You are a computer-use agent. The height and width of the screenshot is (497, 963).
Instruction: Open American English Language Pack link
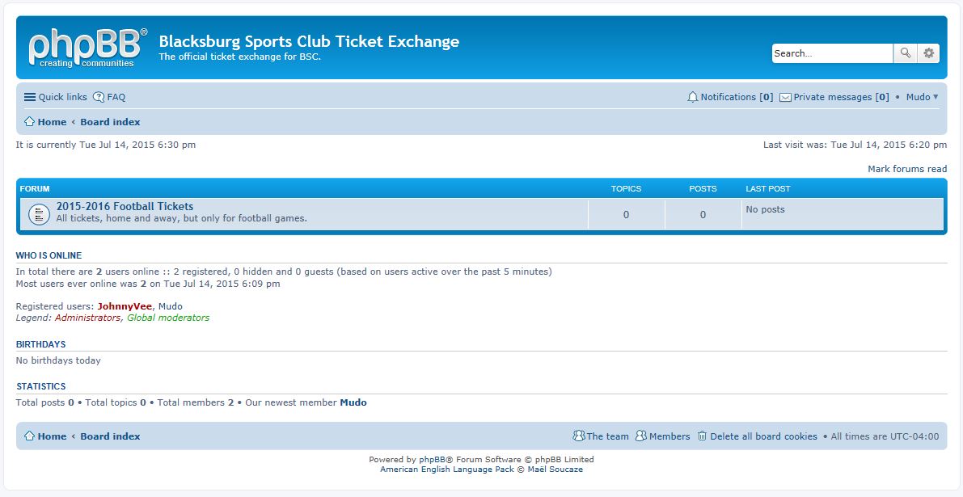click(x=447, y=470)
